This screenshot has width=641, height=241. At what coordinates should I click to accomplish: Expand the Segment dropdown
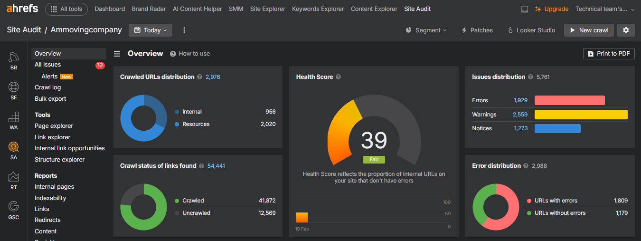[x=426, y=30]
